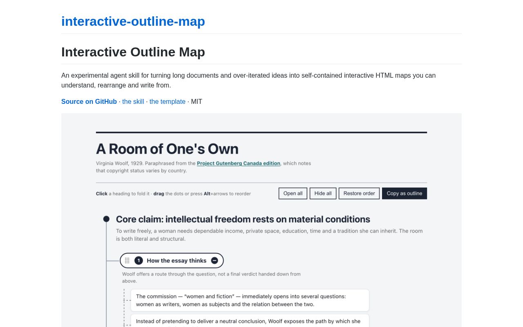Click the 'To write freely' summary paragraph
Viewport: 523px width, 327px height.
[269, 235]
